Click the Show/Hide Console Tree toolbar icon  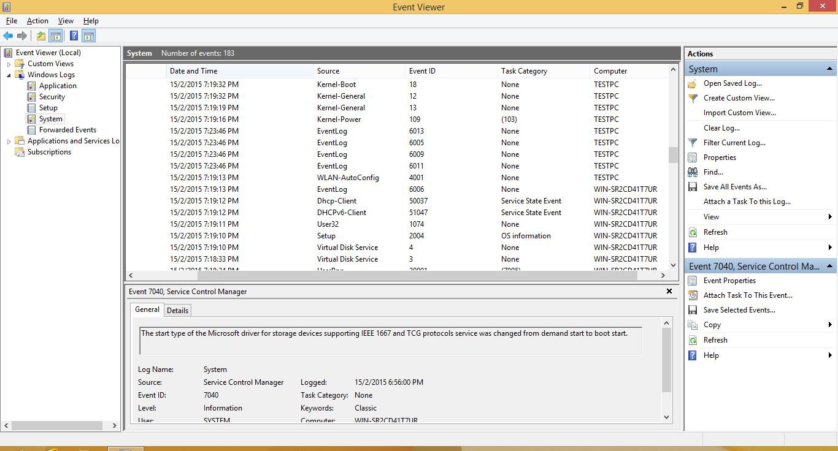[56, 36]
